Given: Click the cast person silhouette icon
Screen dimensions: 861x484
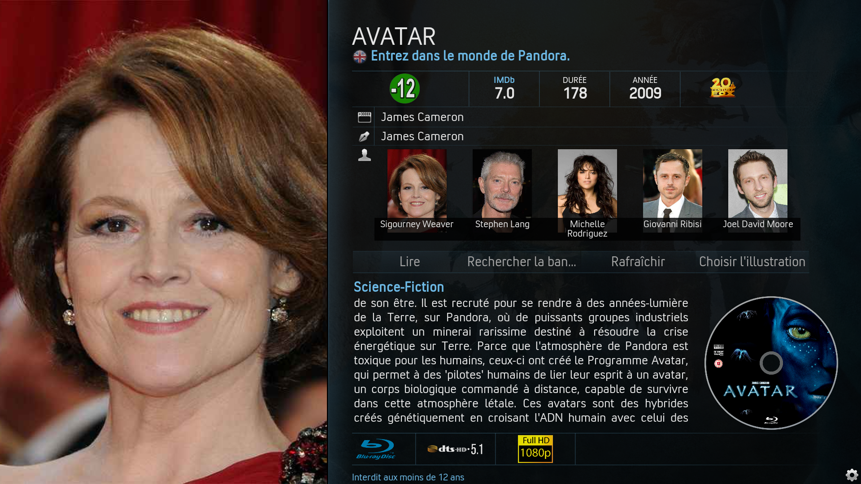Looking at the screenshot, I should [x=365, y=155].
